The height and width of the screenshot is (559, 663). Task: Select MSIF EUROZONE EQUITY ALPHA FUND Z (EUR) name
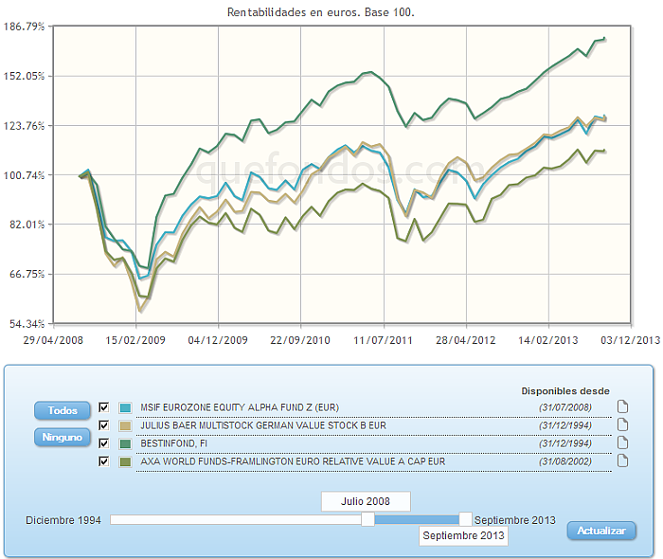[x=240, y=407]
